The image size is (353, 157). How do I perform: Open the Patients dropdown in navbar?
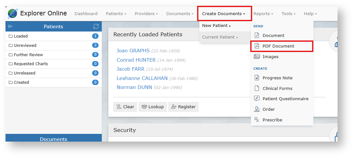coord(116,14)
